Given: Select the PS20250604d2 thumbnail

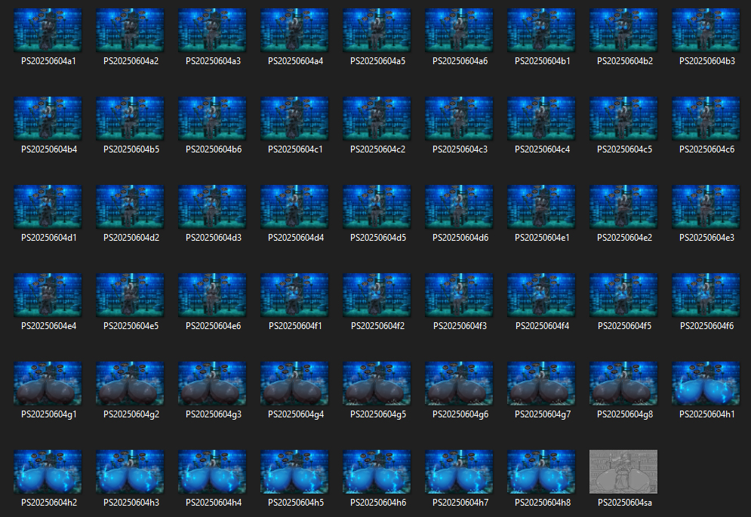Looking at the screenshot, I should click(130, 207).
